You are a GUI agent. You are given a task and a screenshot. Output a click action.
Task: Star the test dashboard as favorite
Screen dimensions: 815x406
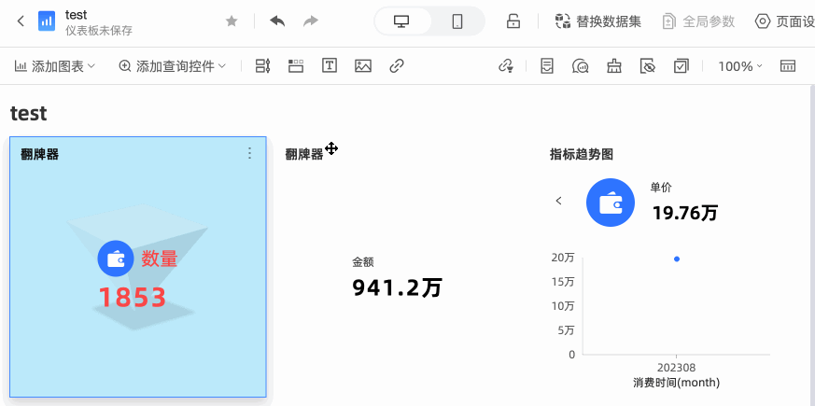[x=232, y=21]
